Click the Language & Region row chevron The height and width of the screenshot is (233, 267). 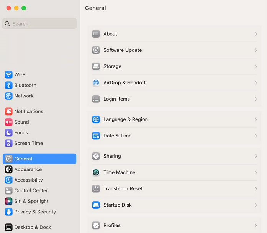tap(256, 119)
